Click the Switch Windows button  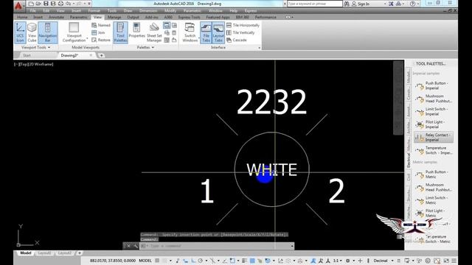coord(190,32)
